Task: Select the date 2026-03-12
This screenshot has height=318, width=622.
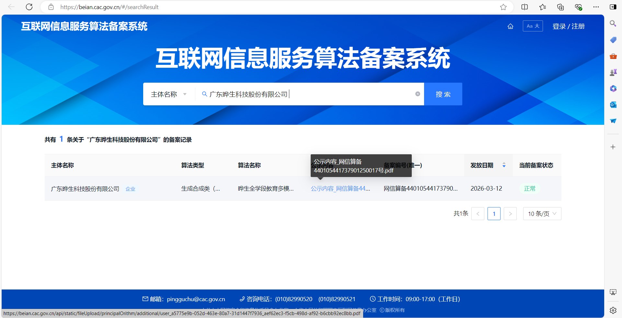Action: click(486, 189)
